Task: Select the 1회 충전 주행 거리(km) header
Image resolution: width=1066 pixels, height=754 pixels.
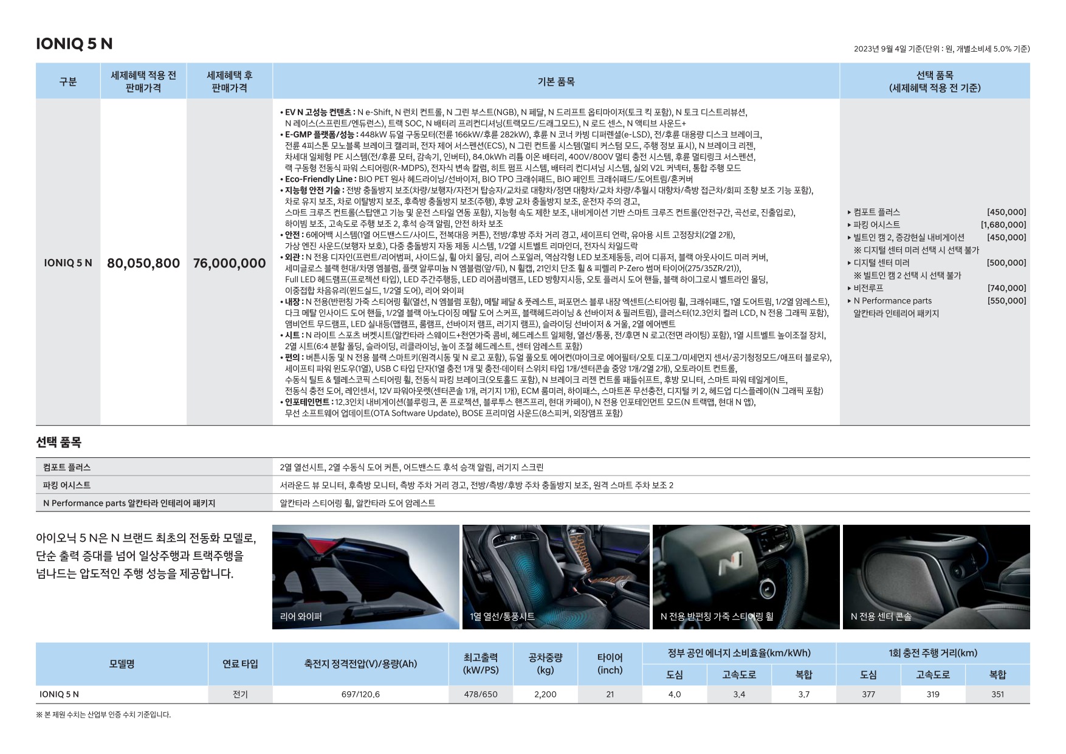Action: tap(932, 653)
